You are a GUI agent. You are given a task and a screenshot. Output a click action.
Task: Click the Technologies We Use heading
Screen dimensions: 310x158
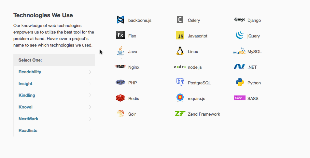click(x=43, y=15)
